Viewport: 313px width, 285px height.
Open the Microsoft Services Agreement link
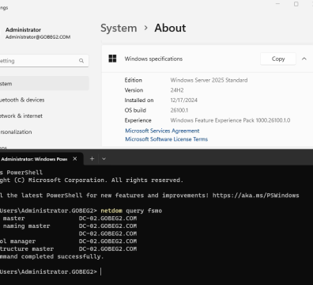coord(162,131)
